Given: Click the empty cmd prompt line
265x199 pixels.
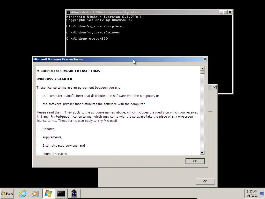Looking at the screenshot, I should (87, 39).
